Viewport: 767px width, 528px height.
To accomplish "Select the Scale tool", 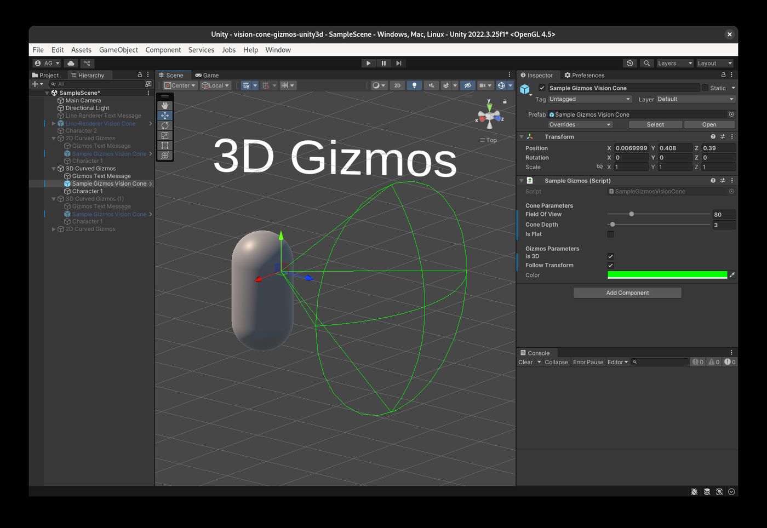I will pos(165,135).
